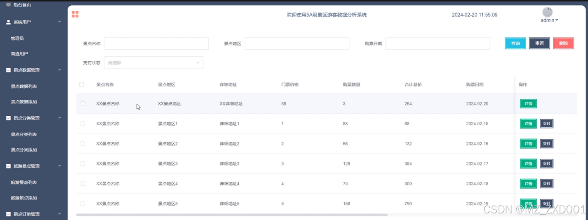
Task: Click the 后台首页 monitor icon
Action: click(x=8, y=5)
